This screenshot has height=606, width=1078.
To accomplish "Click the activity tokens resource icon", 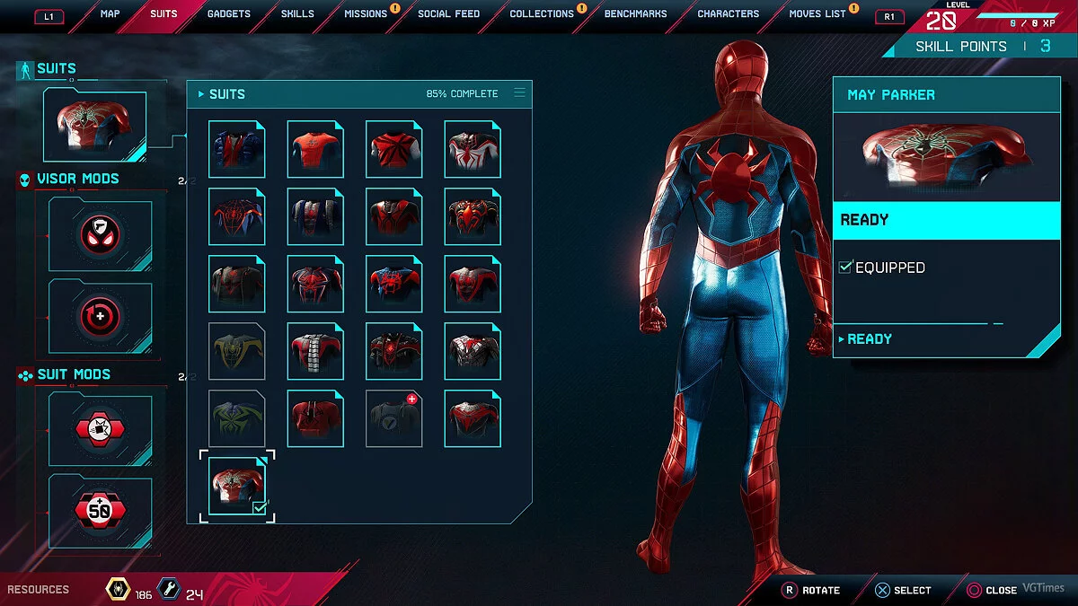I will tap(117, 589).
